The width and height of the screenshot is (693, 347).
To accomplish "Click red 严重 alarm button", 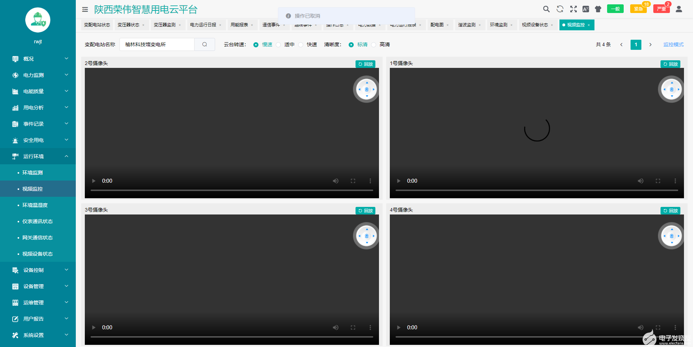I will 661,9.
